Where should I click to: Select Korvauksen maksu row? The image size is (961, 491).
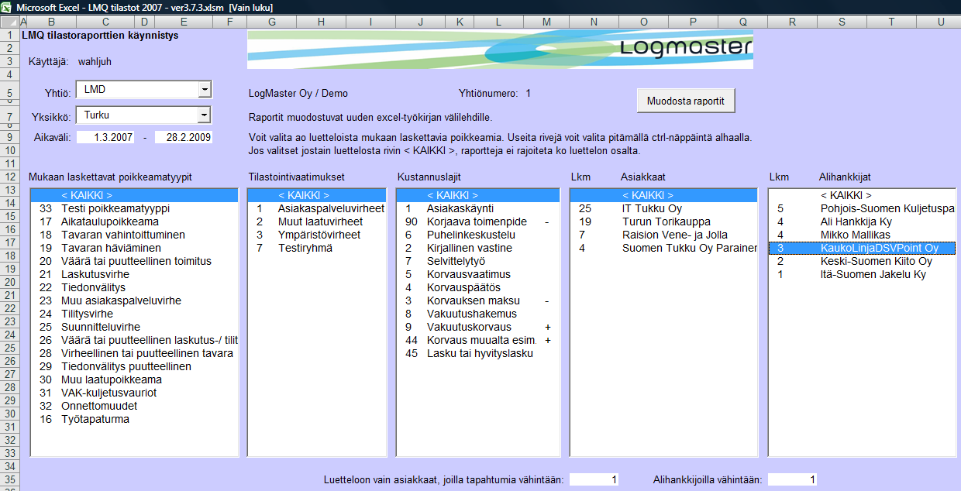(x=477, y=301)
